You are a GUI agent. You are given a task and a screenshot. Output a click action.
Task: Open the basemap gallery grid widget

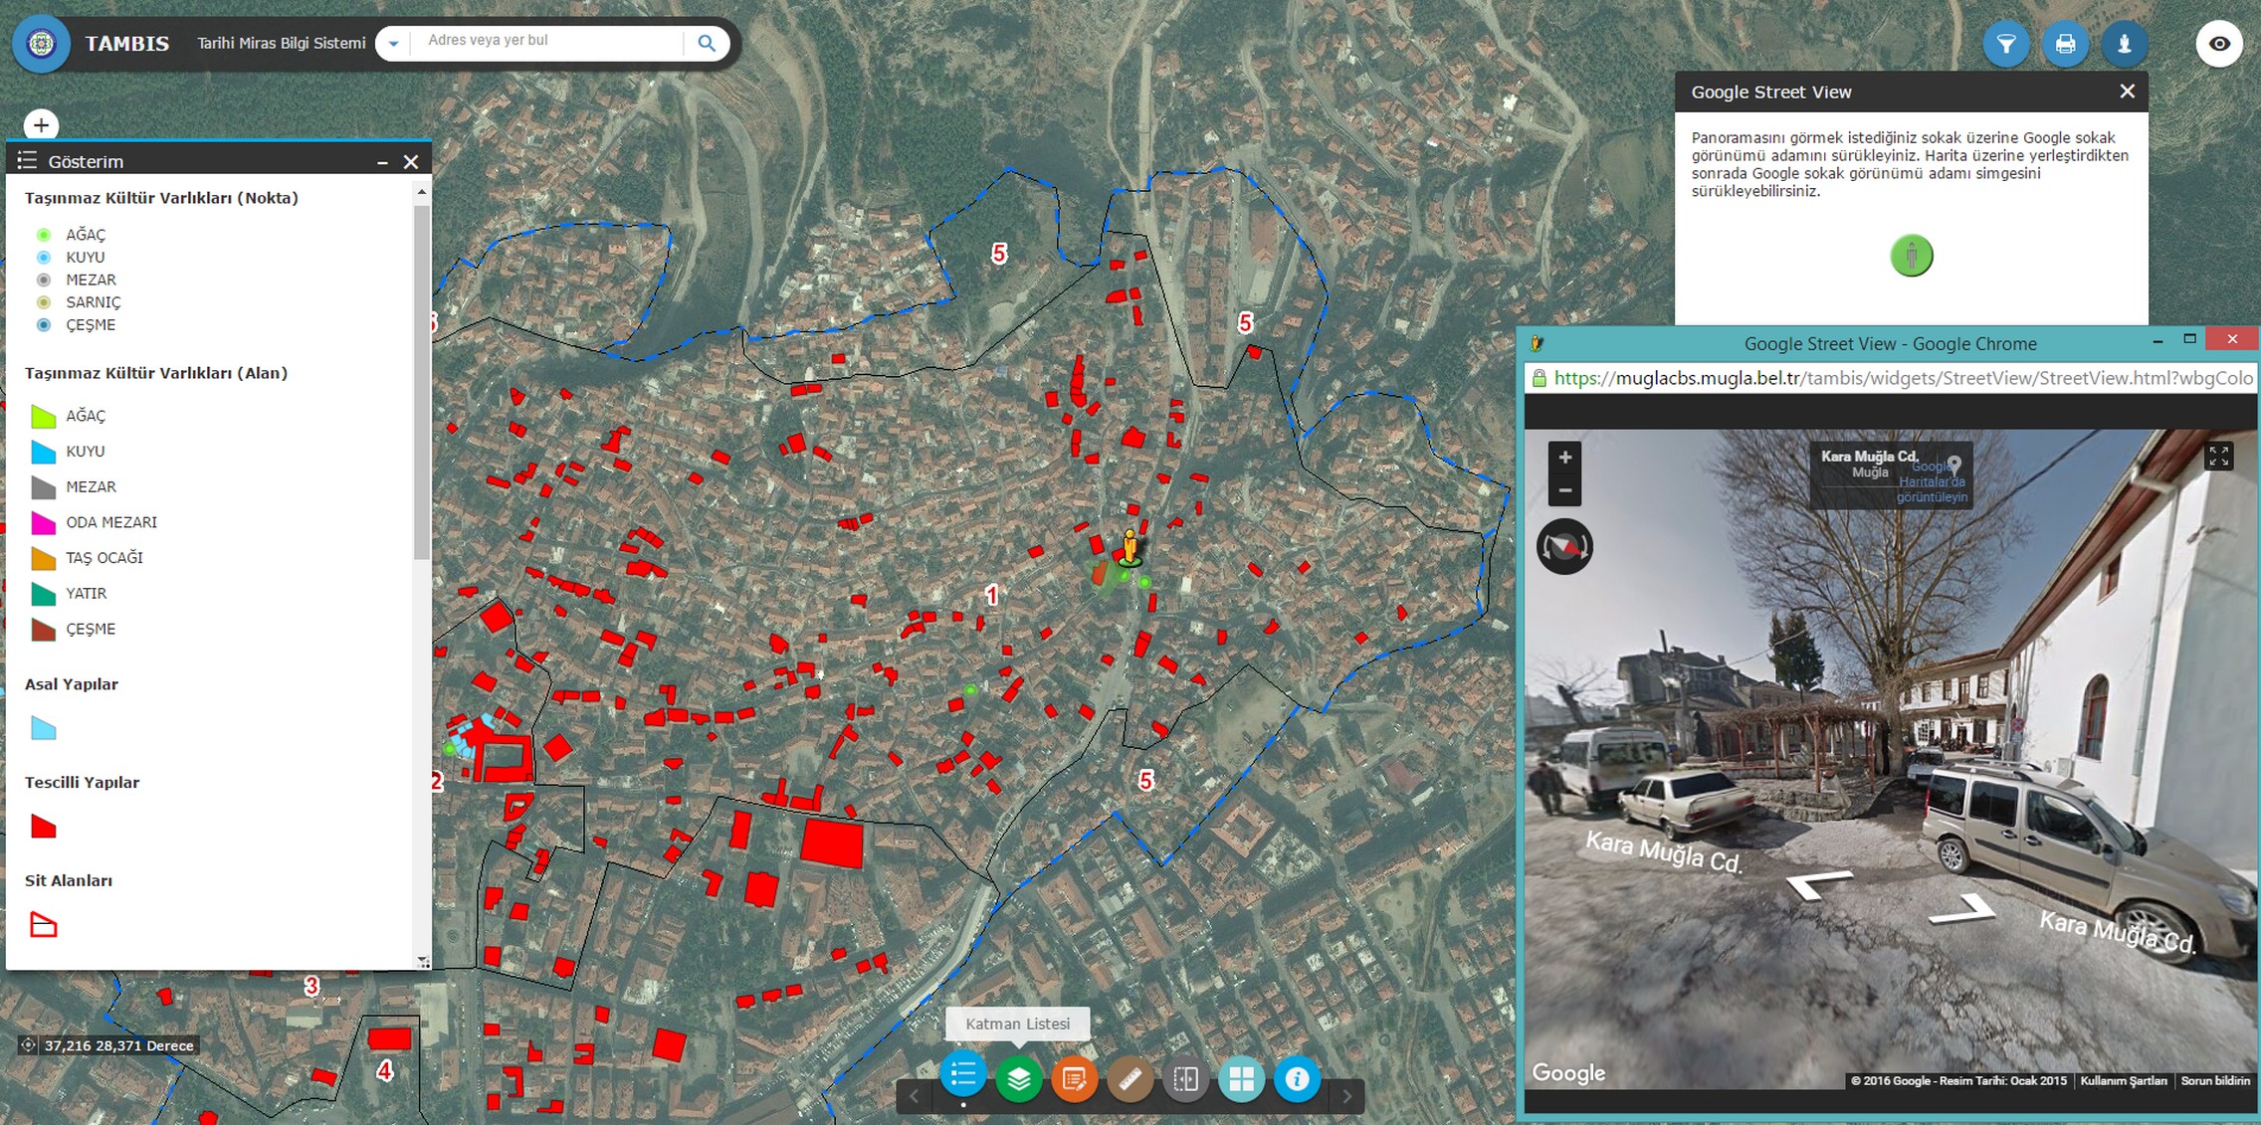pyautogui.click(x=1241, y=1078)
